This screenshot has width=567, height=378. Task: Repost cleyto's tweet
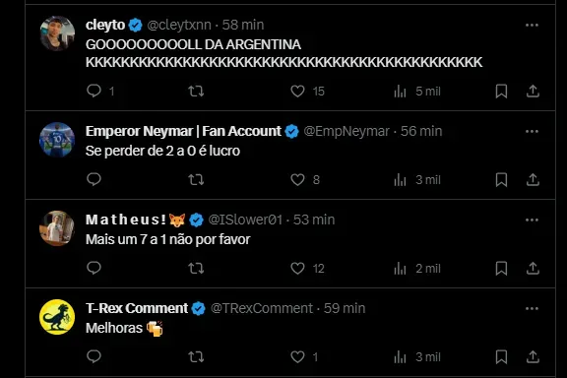pos(196,92)
